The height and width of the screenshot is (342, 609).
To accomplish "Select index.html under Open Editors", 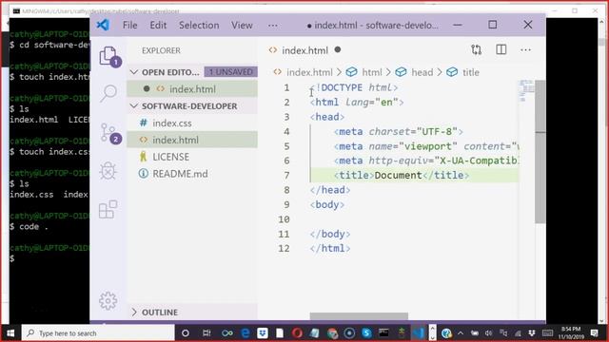I will click(192, 89).
